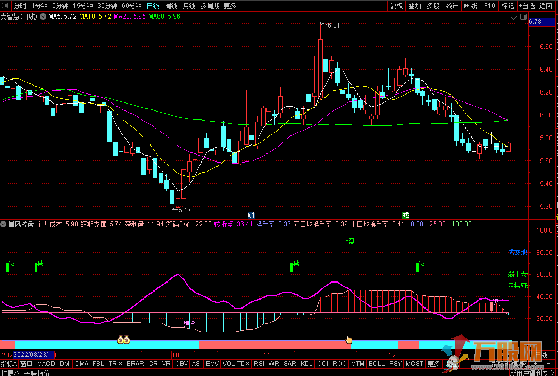Click the 叠加 overlay button
Image resolution: width=558 pixels, height=376 pixels.
tap(414, 6)
